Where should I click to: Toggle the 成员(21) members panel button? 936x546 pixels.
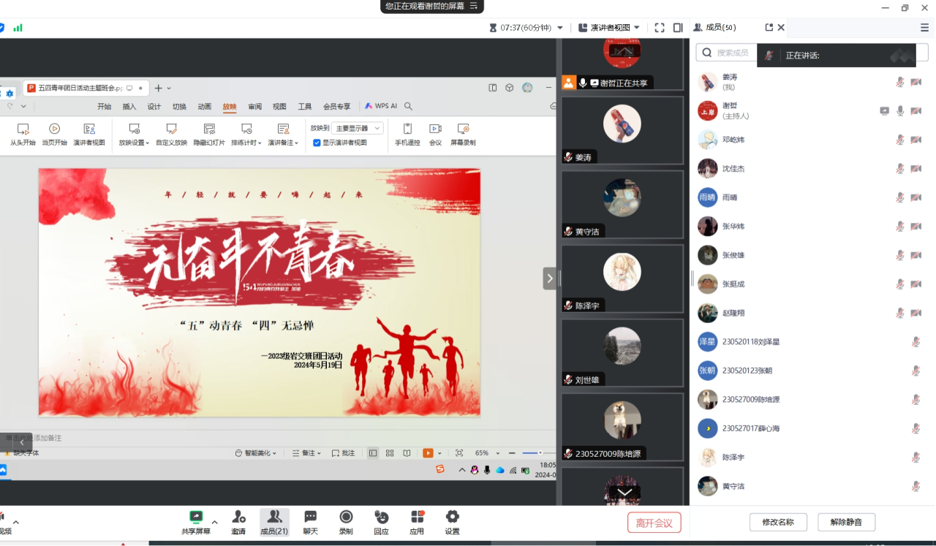tap(274, 521)
